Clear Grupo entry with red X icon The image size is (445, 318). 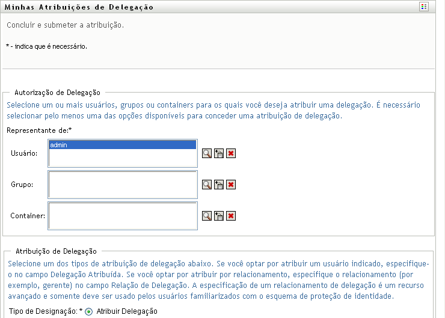[231, 185]
